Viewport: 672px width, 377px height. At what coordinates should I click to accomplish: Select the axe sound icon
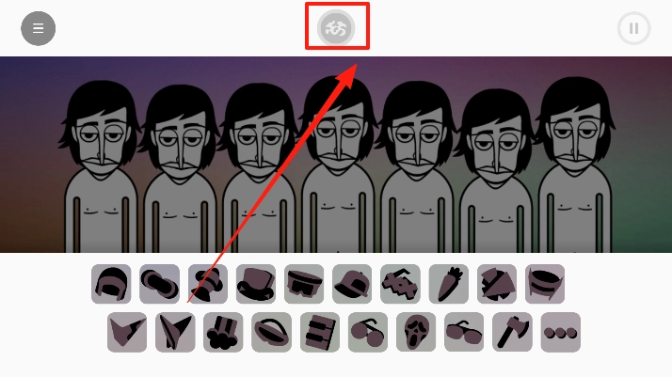point(512,332)
